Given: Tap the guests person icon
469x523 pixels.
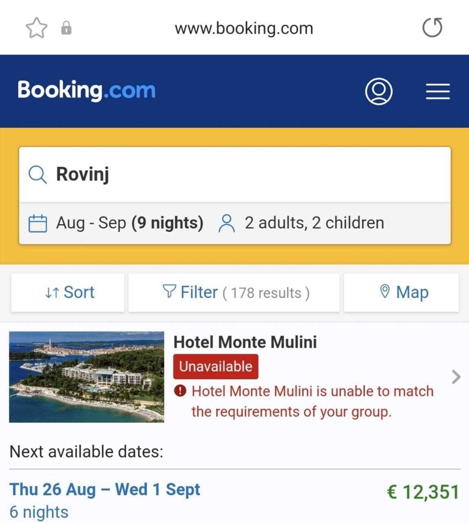Looking at the screenshot, I should [227, 224].
